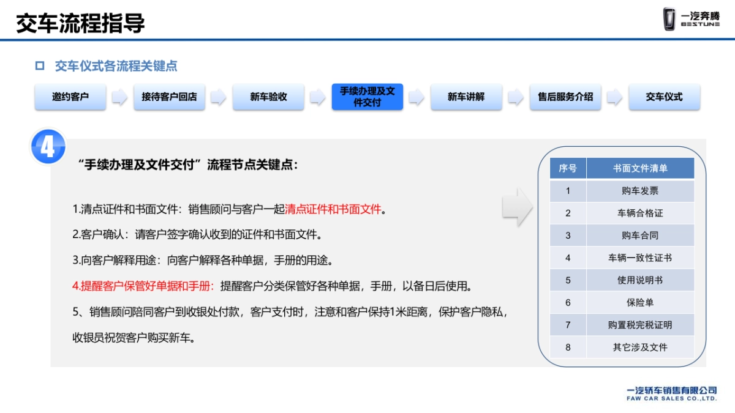The height and width of the screenshot is (413, 735).
Task: Click the 购置税完税证明 entry
Action: 641,325
